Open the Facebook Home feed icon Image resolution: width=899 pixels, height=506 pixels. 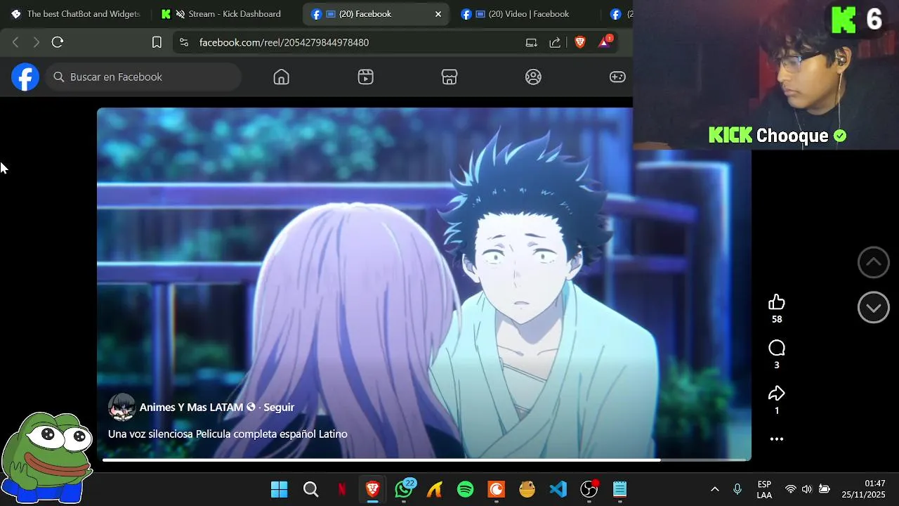tap(281, 77)
